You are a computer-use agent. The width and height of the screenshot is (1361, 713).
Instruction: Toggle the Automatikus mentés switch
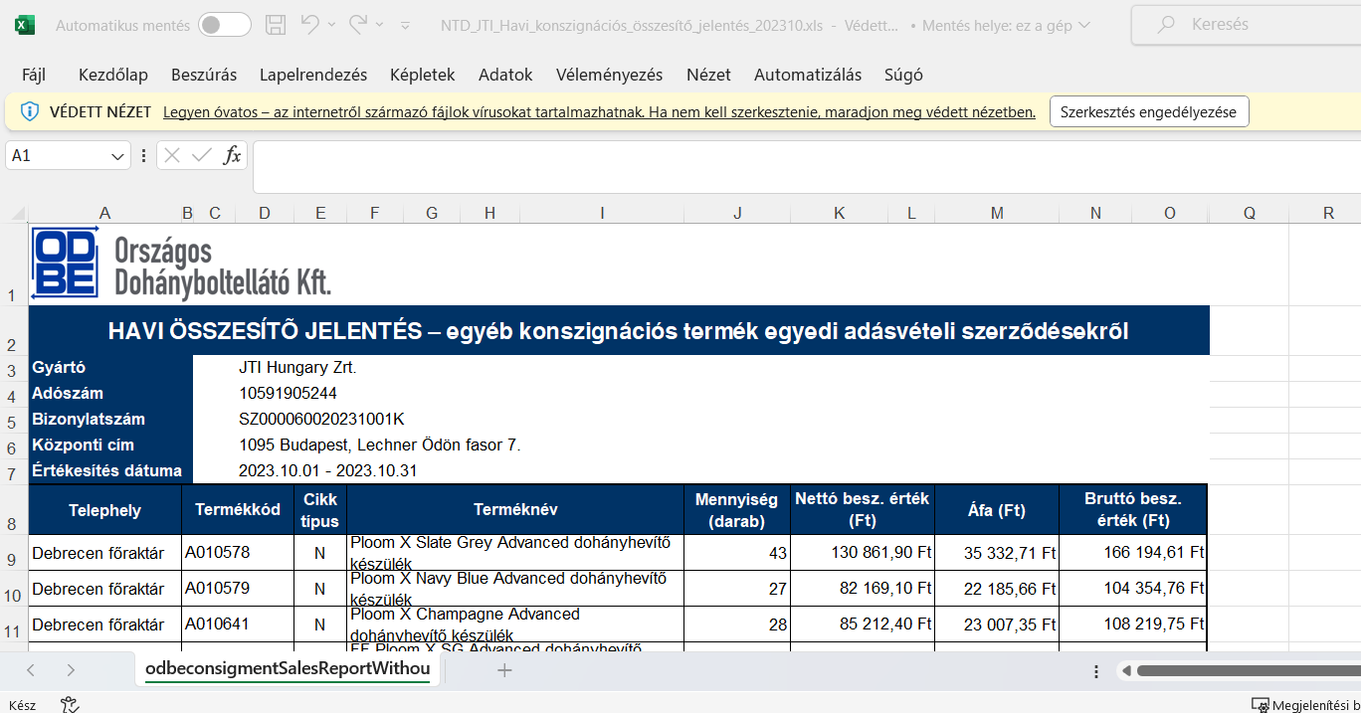tap(224, 25)
